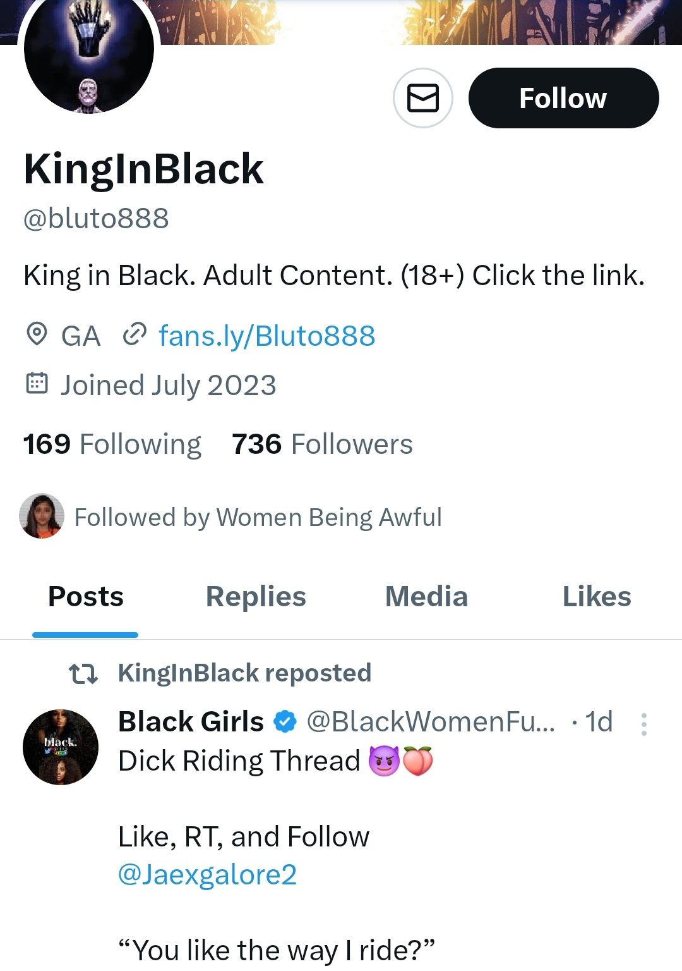Select the Posts tab
682x971 pixels.
pos(86,597)
